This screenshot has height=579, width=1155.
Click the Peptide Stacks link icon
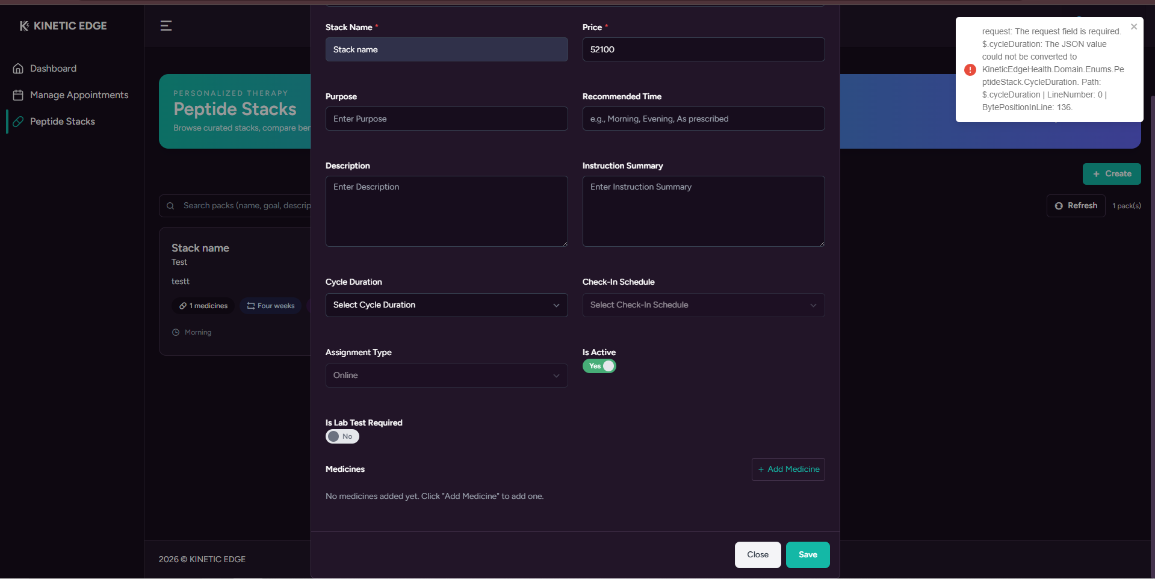point(18,122)
